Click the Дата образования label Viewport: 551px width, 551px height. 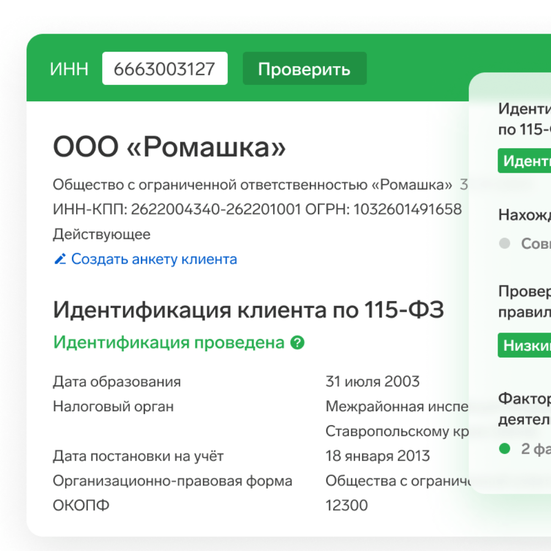[x=117, y=381]
